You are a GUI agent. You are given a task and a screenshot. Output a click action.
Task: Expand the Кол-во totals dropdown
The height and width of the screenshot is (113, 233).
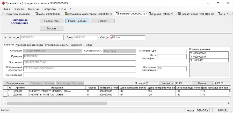pyautogui.click(x=167, y=83)
